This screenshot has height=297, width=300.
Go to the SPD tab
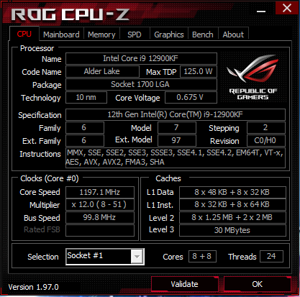[135, 35]
